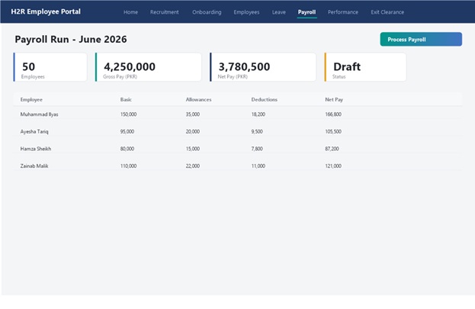The height and width of the screenshot is (309, 475).
Task: Click the Payroll Run - June 2026 heading
Action: pos(71,40)
